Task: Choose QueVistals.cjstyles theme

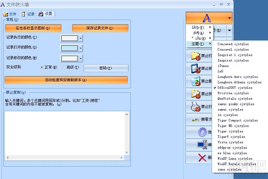Action: coord(240,98)
